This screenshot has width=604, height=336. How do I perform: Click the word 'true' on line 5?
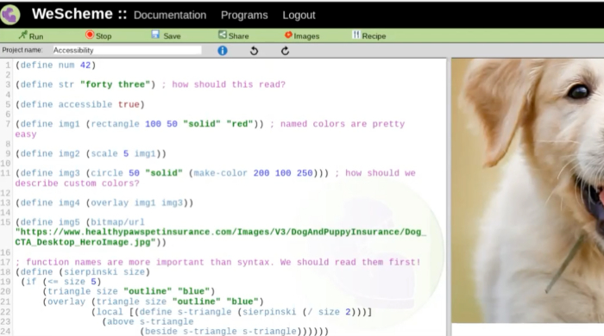129,104
